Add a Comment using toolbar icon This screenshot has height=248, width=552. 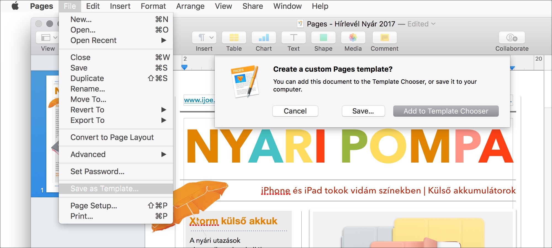[384, 38]
